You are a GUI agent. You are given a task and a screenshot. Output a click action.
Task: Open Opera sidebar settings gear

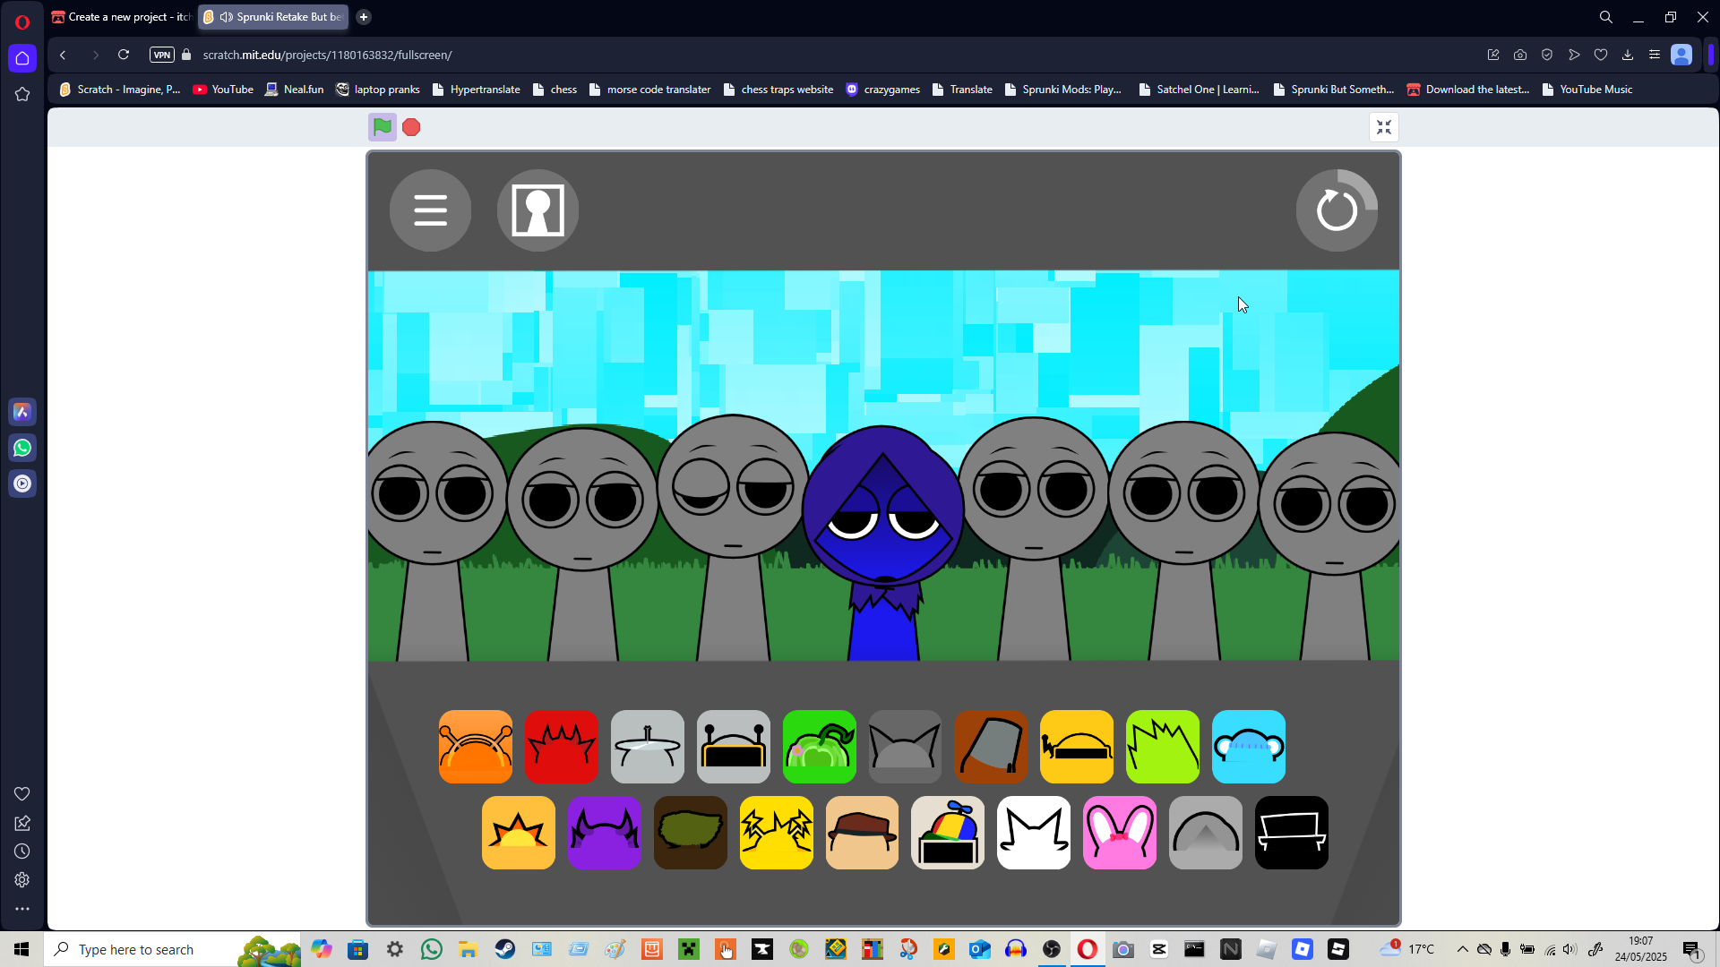pyautogui.click(x=22, y=880)
